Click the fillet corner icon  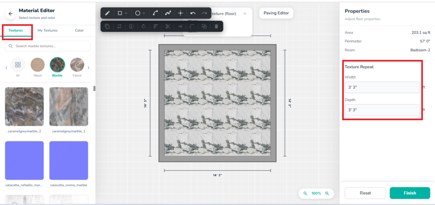192,26
